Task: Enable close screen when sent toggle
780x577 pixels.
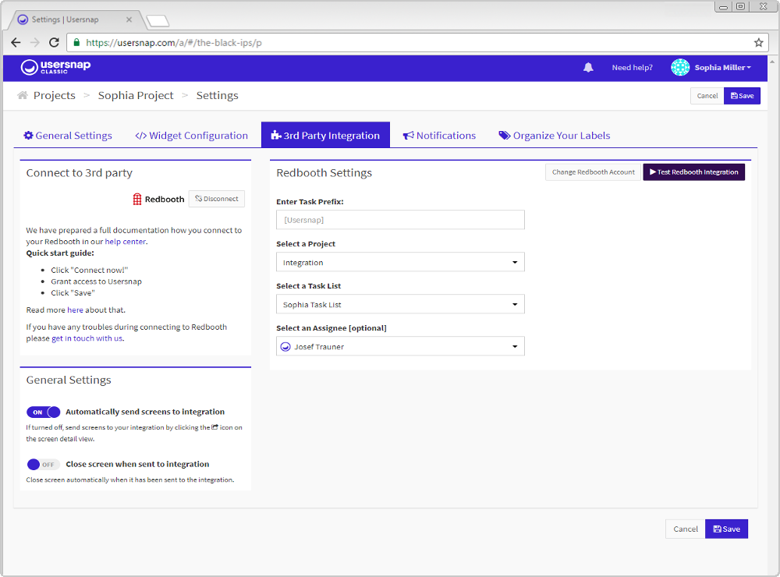Action: click(43, 465)
